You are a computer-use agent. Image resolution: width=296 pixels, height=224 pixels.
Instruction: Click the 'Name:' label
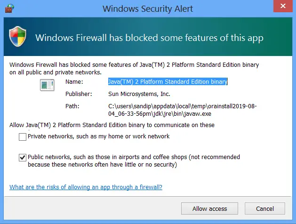[x=73, y=82]
